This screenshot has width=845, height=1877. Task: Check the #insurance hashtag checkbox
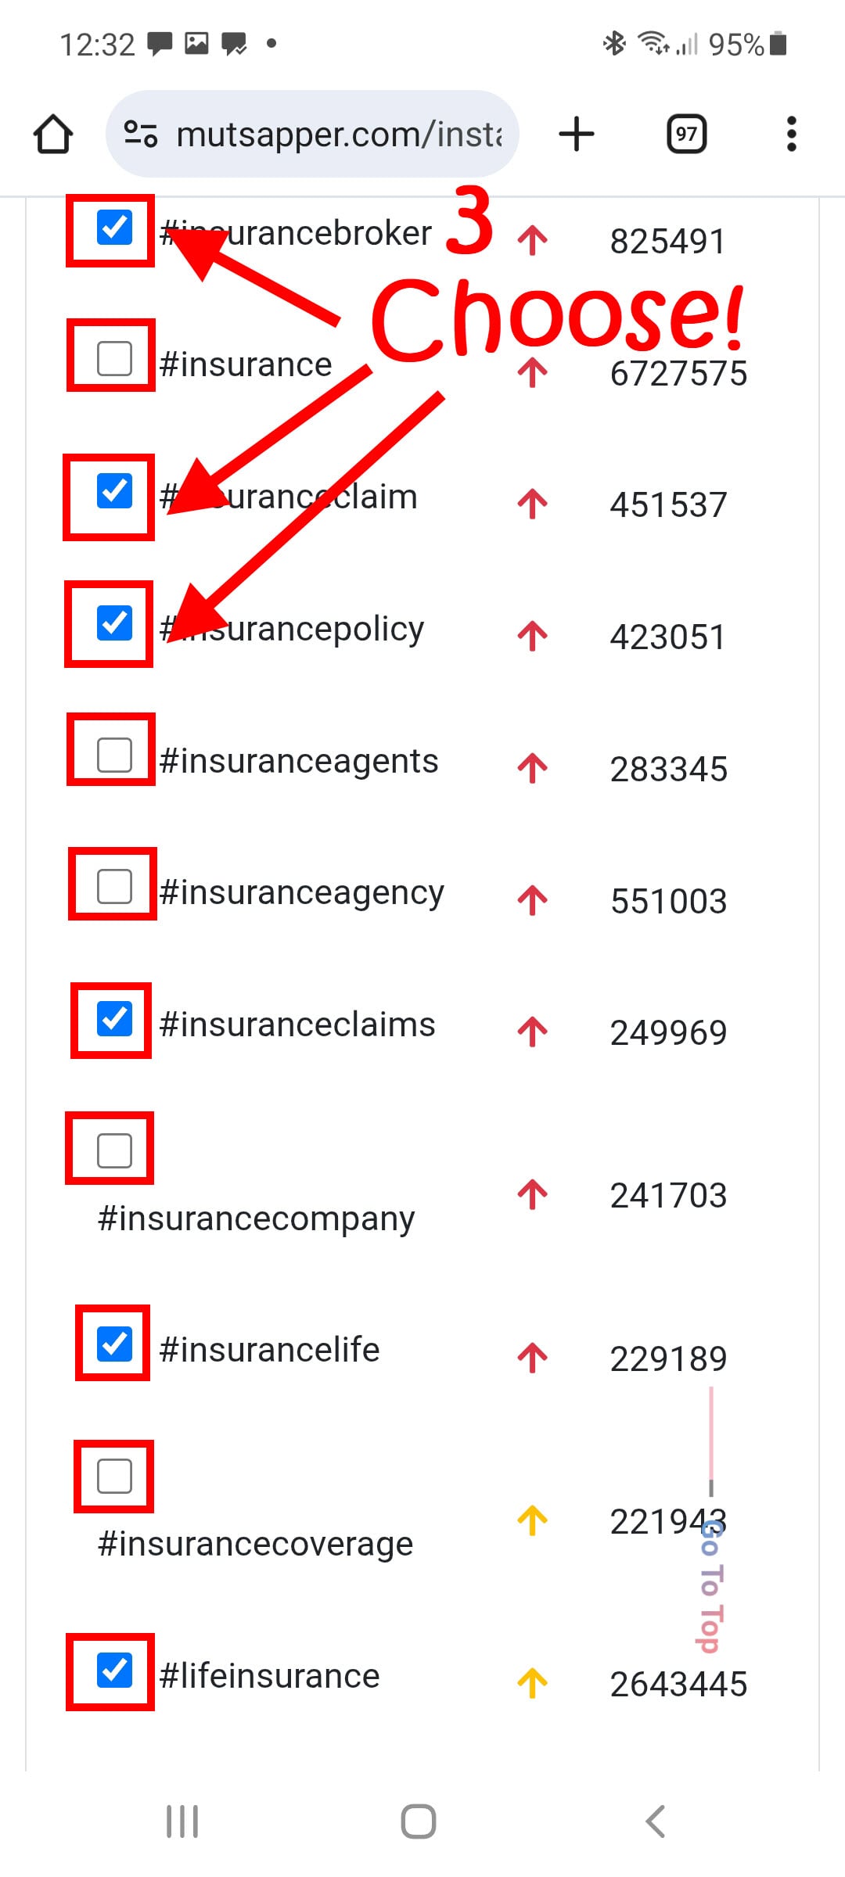[114, 359]
